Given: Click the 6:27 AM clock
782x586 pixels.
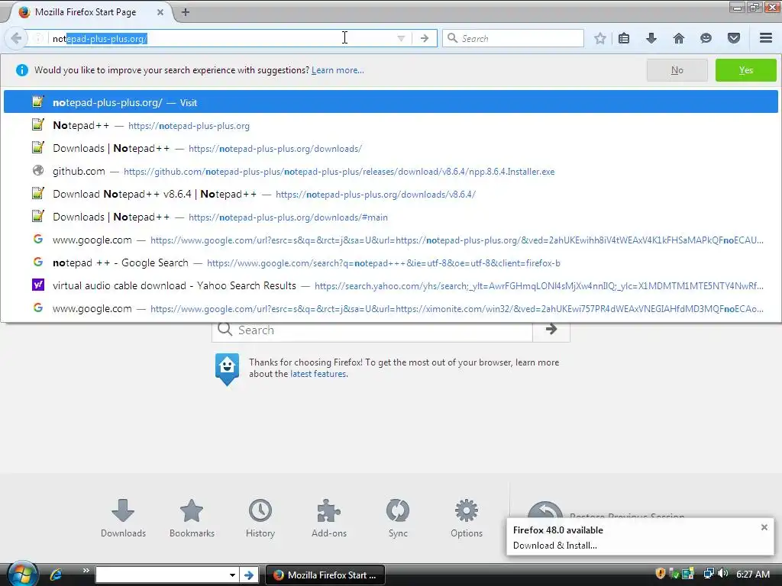Looking at the screenshot, I should tap(752, 574).
